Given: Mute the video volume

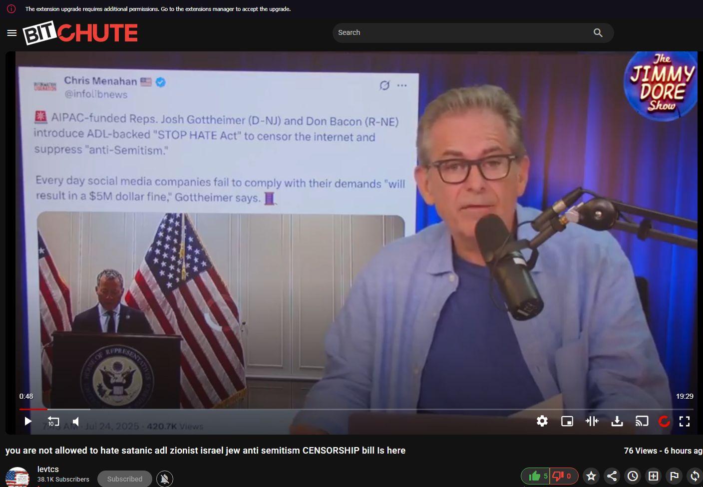Looking at the screenshot, I should pos(76,421).
